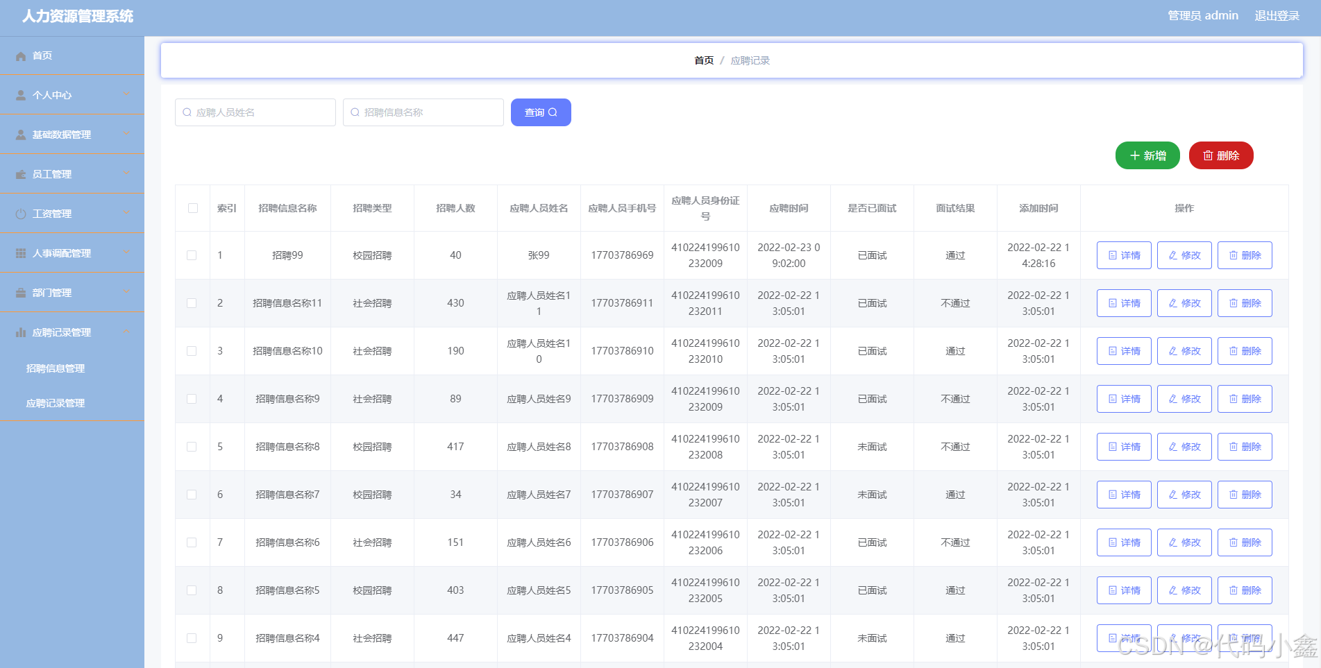1321x668 pixels.
Task: Click the 面试结果 column header
Action: tap(955, 208)
